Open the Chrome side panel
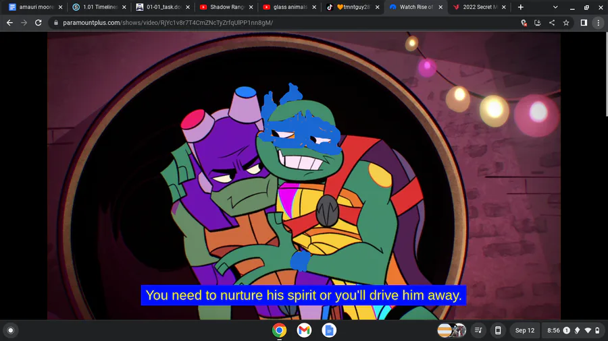Screen dimensions: 608x341 [584, 23]
